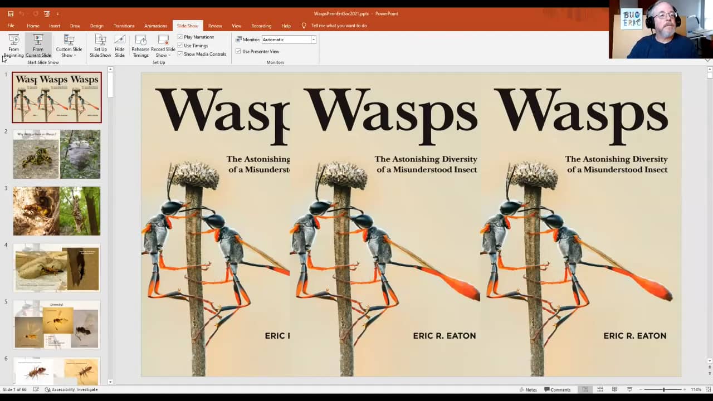The height and width of the screenshot is (401, 713).
Task: Start show From Current Slide
Action: click(38, 46)
